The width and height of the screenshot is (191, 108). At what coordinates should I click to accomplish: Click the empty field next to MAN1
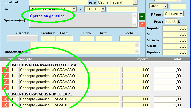(x=178, y=6)
